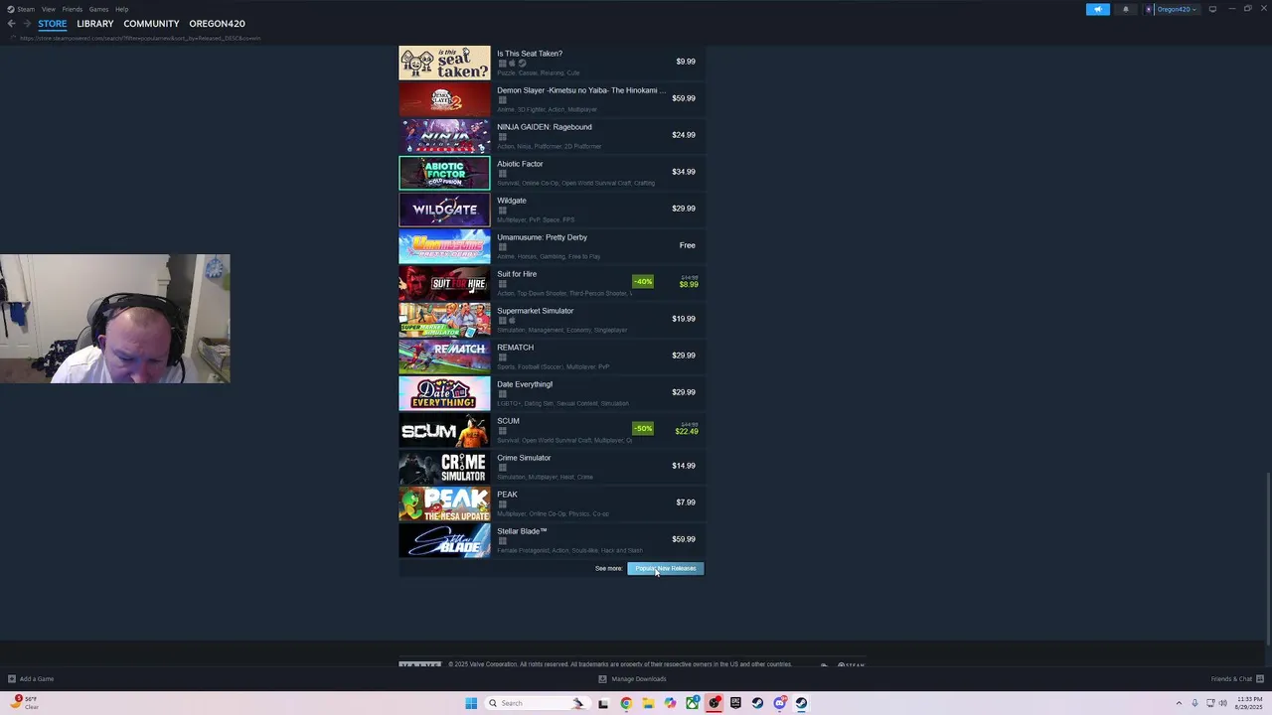Screen dimensions: 1272x715
Task: Open REMATCH thumbnail
Action: pyautogui.click(x=444, y=357)
